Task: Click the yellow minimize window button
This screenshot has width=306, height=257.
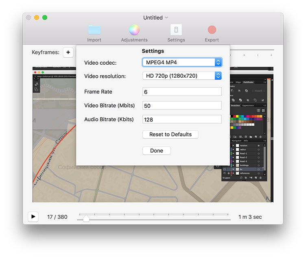Action: pos(37,17)
